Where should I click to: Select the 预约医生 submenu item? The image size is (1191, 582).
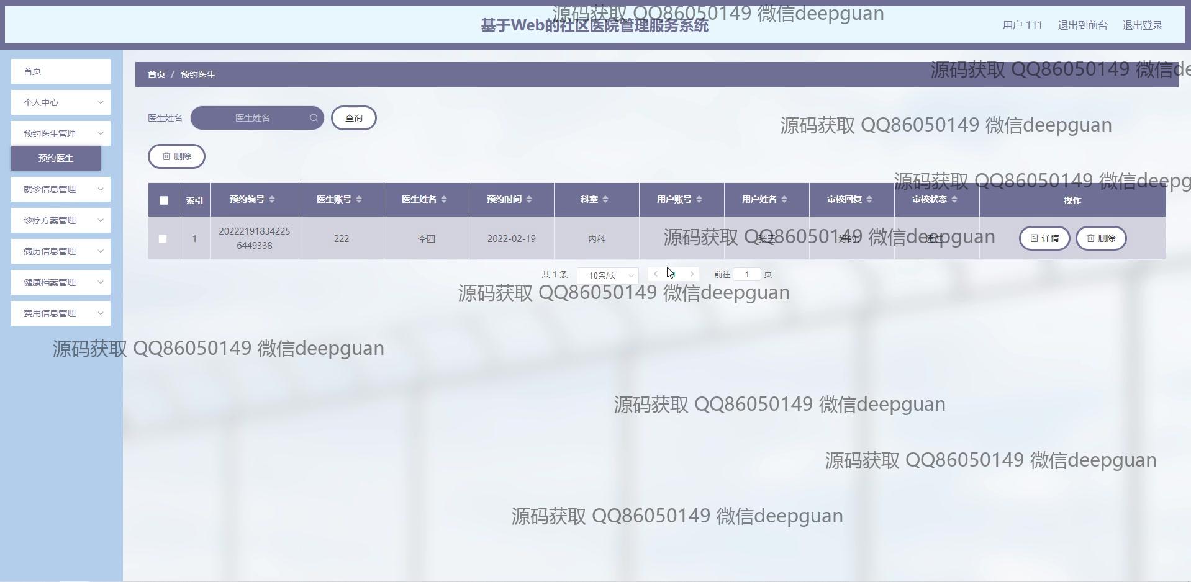(x=56, y=158)
